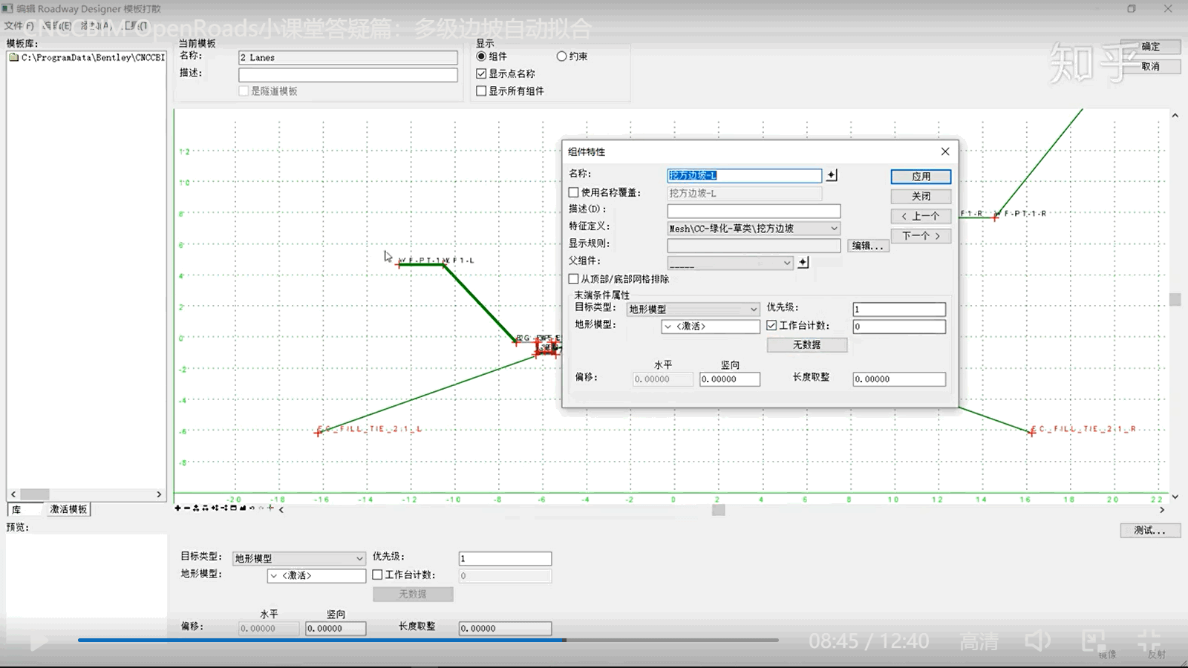Click the video progress bar
1188x668 pixels.
click(x=428, y=640)
